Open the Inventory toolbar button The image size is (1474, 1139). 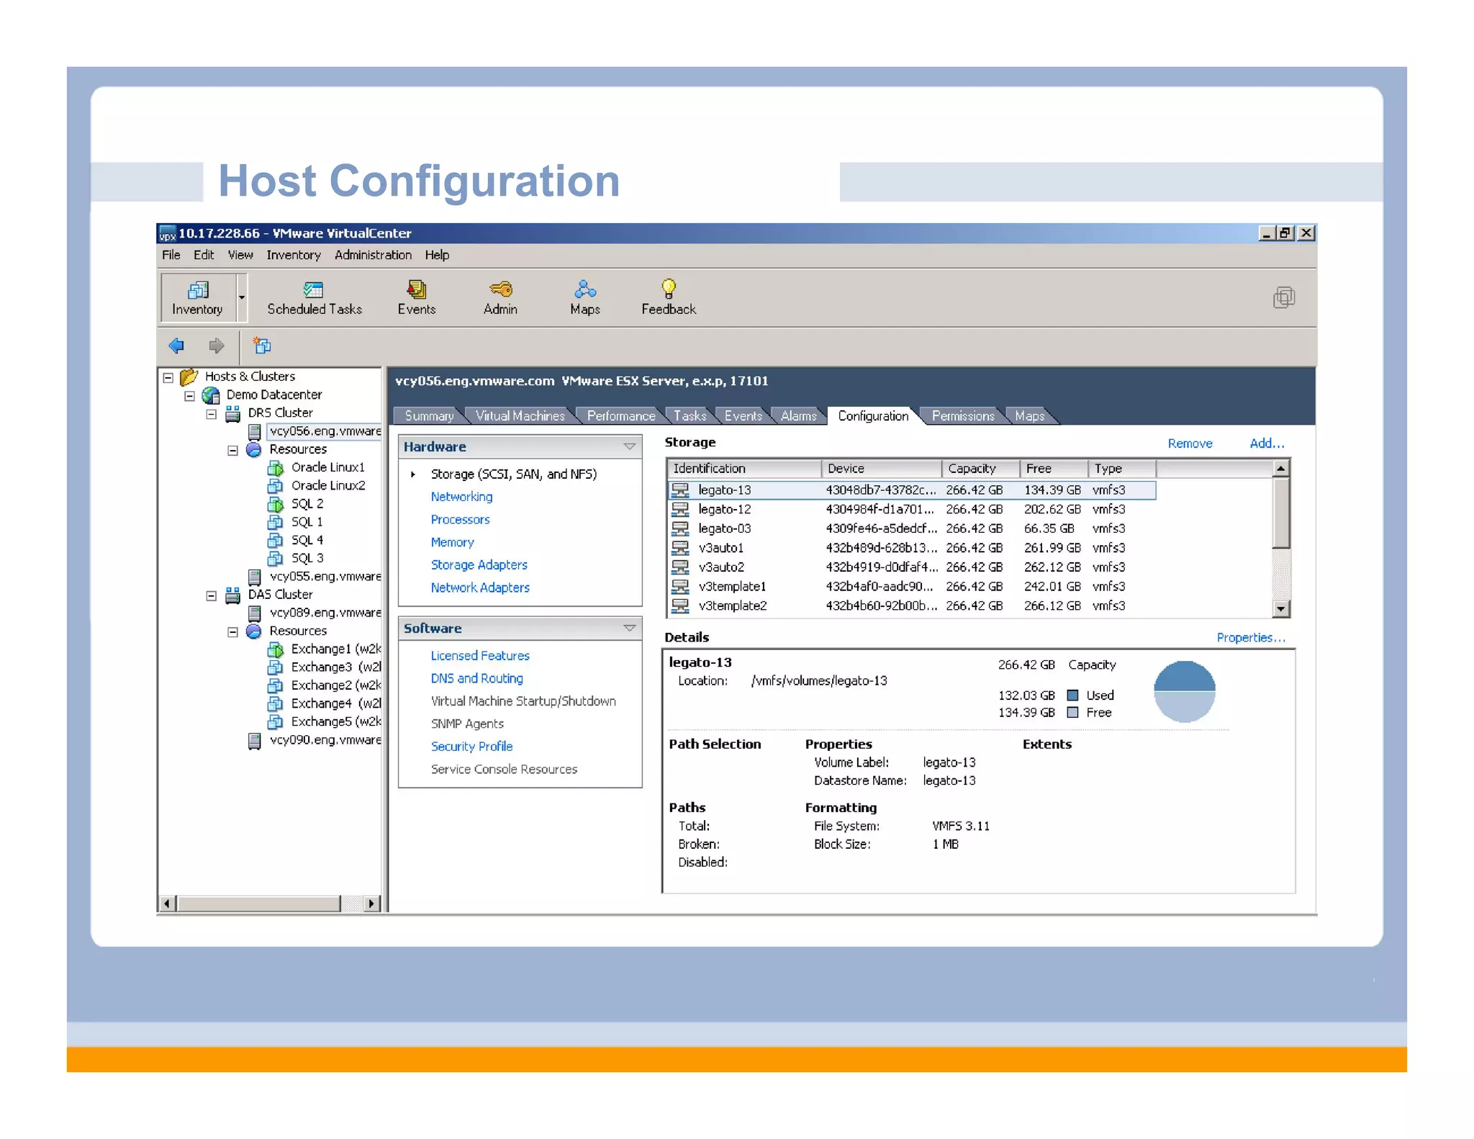197,297
